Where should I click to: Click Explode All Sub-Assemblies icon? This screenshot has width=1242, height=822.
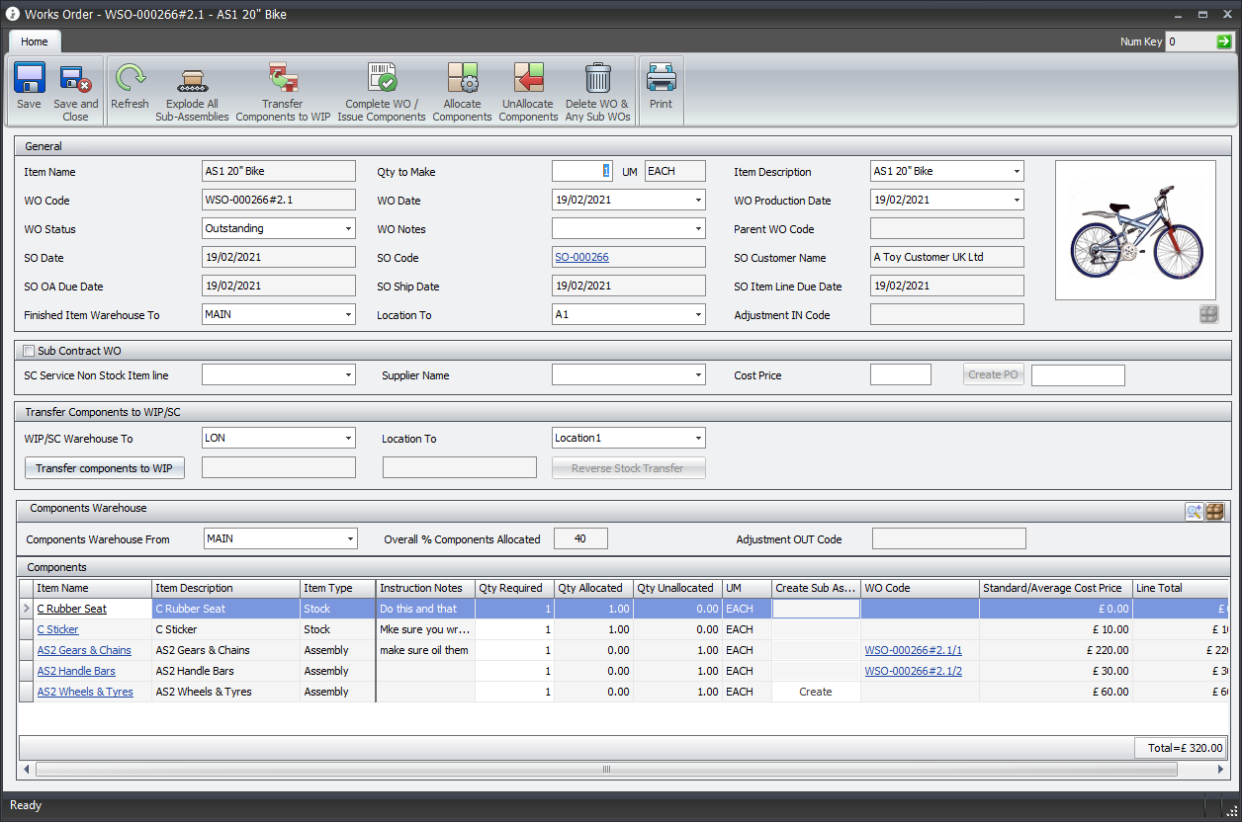pyautogui.click(x=192, y=79)
